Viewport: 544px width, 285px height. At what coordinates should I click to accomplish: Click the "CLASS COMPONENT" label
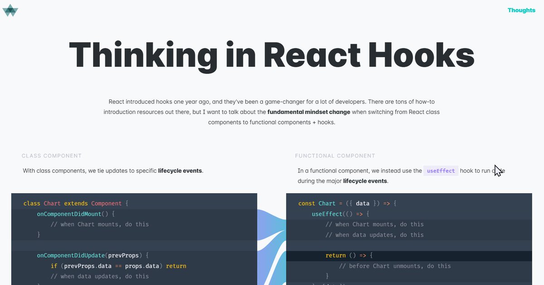[x=52, y=156]
